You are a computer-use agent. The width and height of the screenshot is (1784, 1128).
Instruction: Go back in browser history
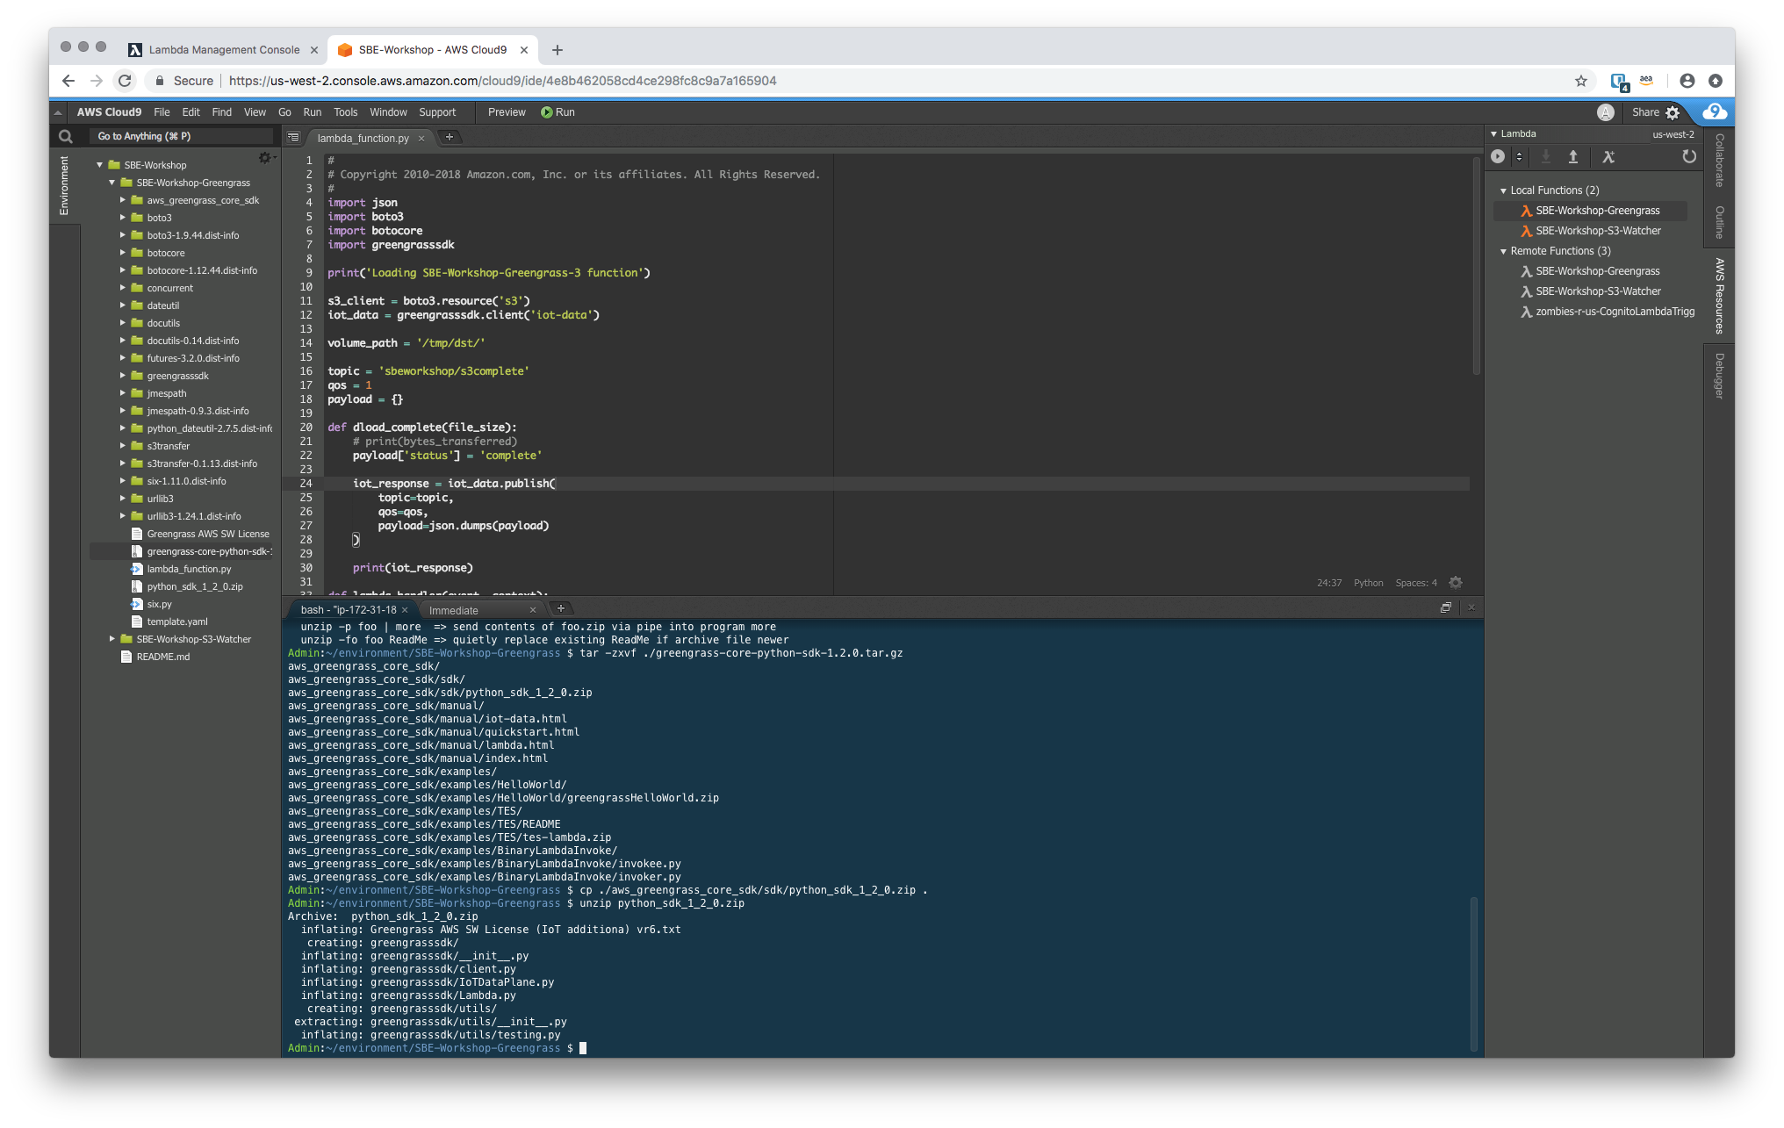[68, 81]
